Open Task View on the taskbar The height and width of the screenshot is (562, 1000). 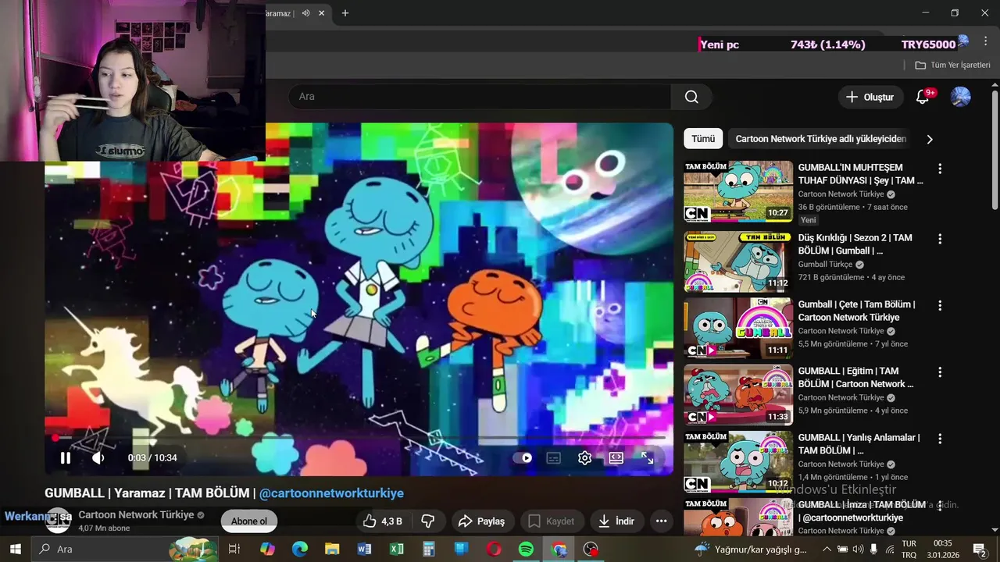(234, 549)
